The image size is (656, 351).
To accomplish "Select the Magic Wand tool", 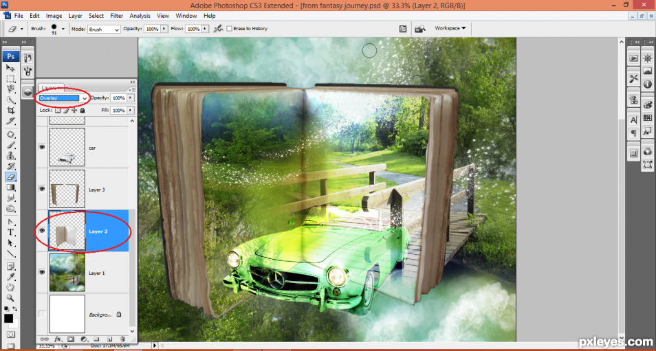I will point(10,100).
